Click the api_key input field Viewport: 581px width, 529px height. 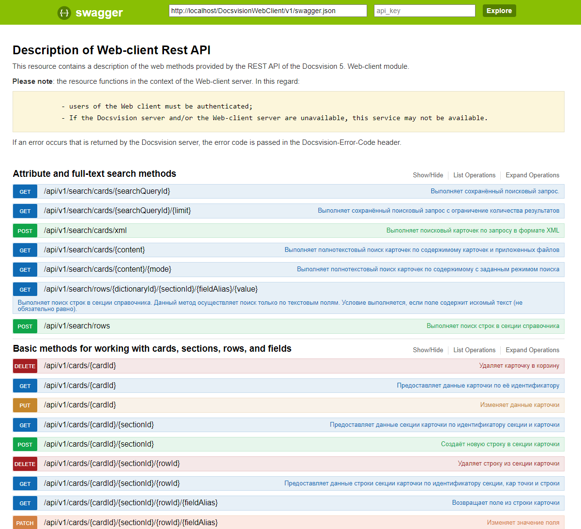[424, 11]
